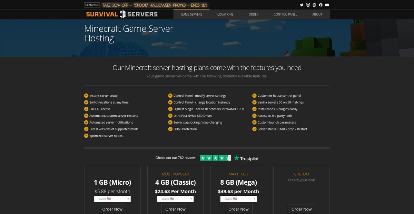Open the community group icon
This screenshot has height=214, width=414.
click(x=308, y=5)
